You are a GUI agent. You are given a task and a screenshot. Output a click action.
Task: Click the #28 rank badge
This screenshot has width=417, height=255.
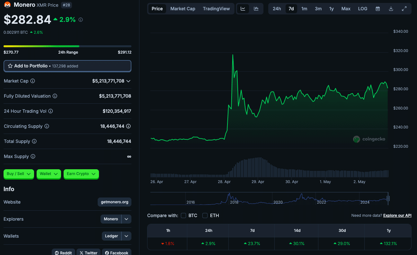tap(66, 5)
